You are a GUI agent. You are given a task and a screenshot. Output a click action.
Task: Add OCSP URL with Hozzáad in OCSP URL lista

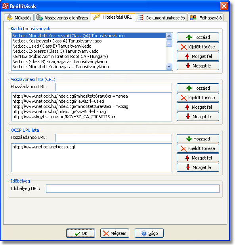[198, 139]
